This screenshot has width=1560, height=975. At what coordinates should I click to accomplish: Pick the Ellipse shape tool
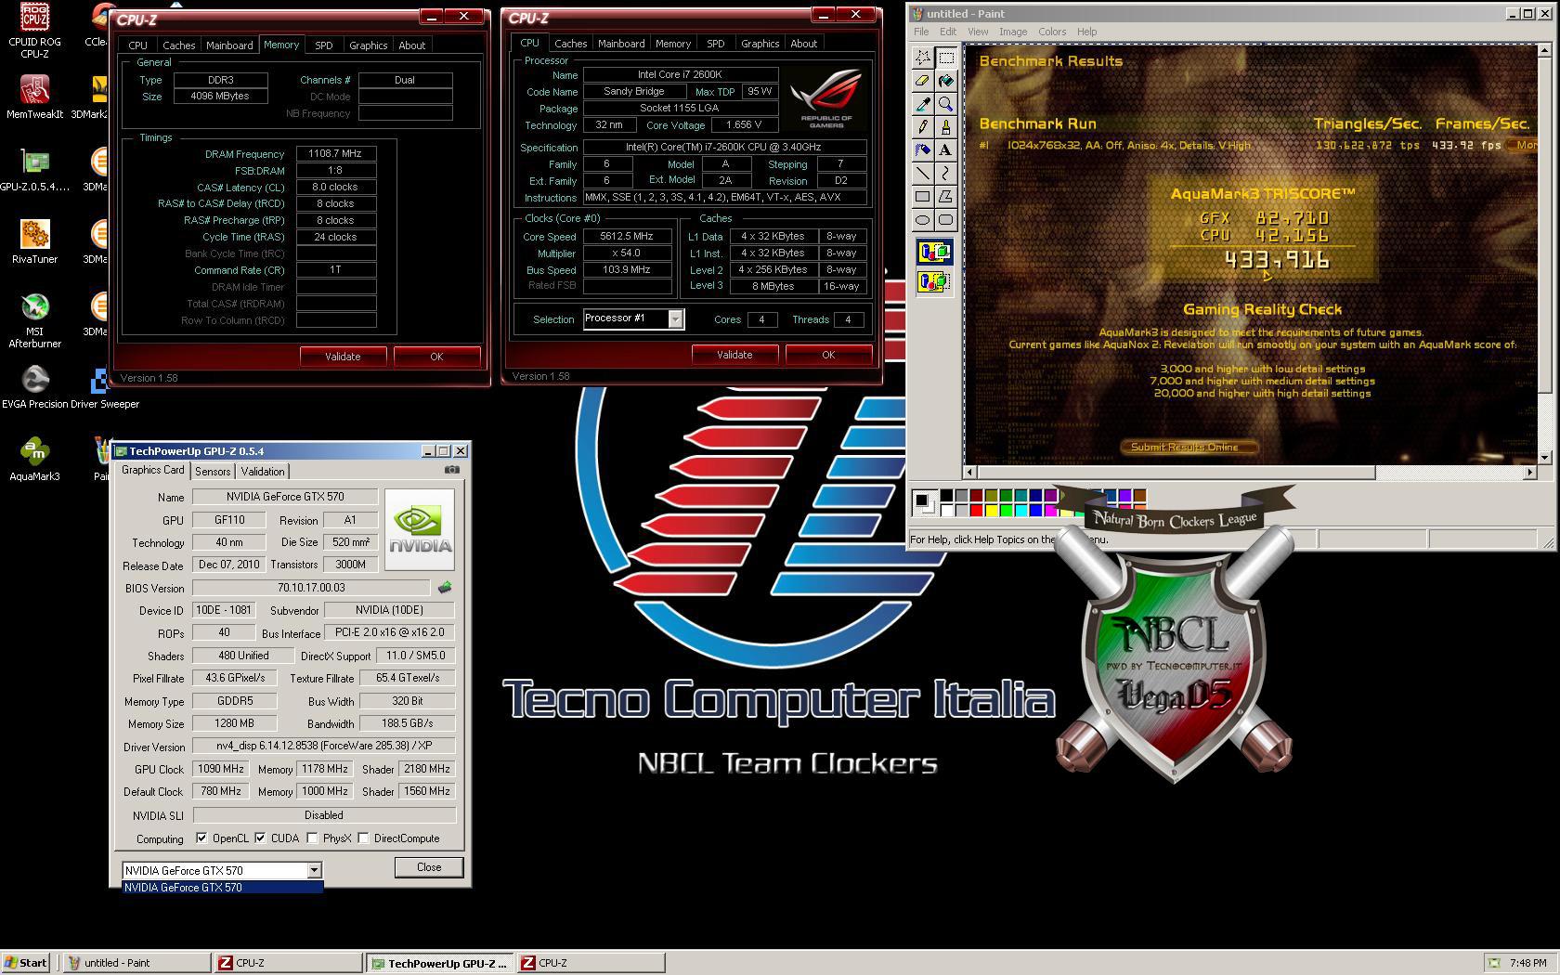point(922,219)
